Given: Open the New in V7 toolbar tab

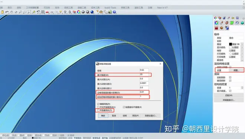Looking at the screenshot, I should [x=162, y=8].
